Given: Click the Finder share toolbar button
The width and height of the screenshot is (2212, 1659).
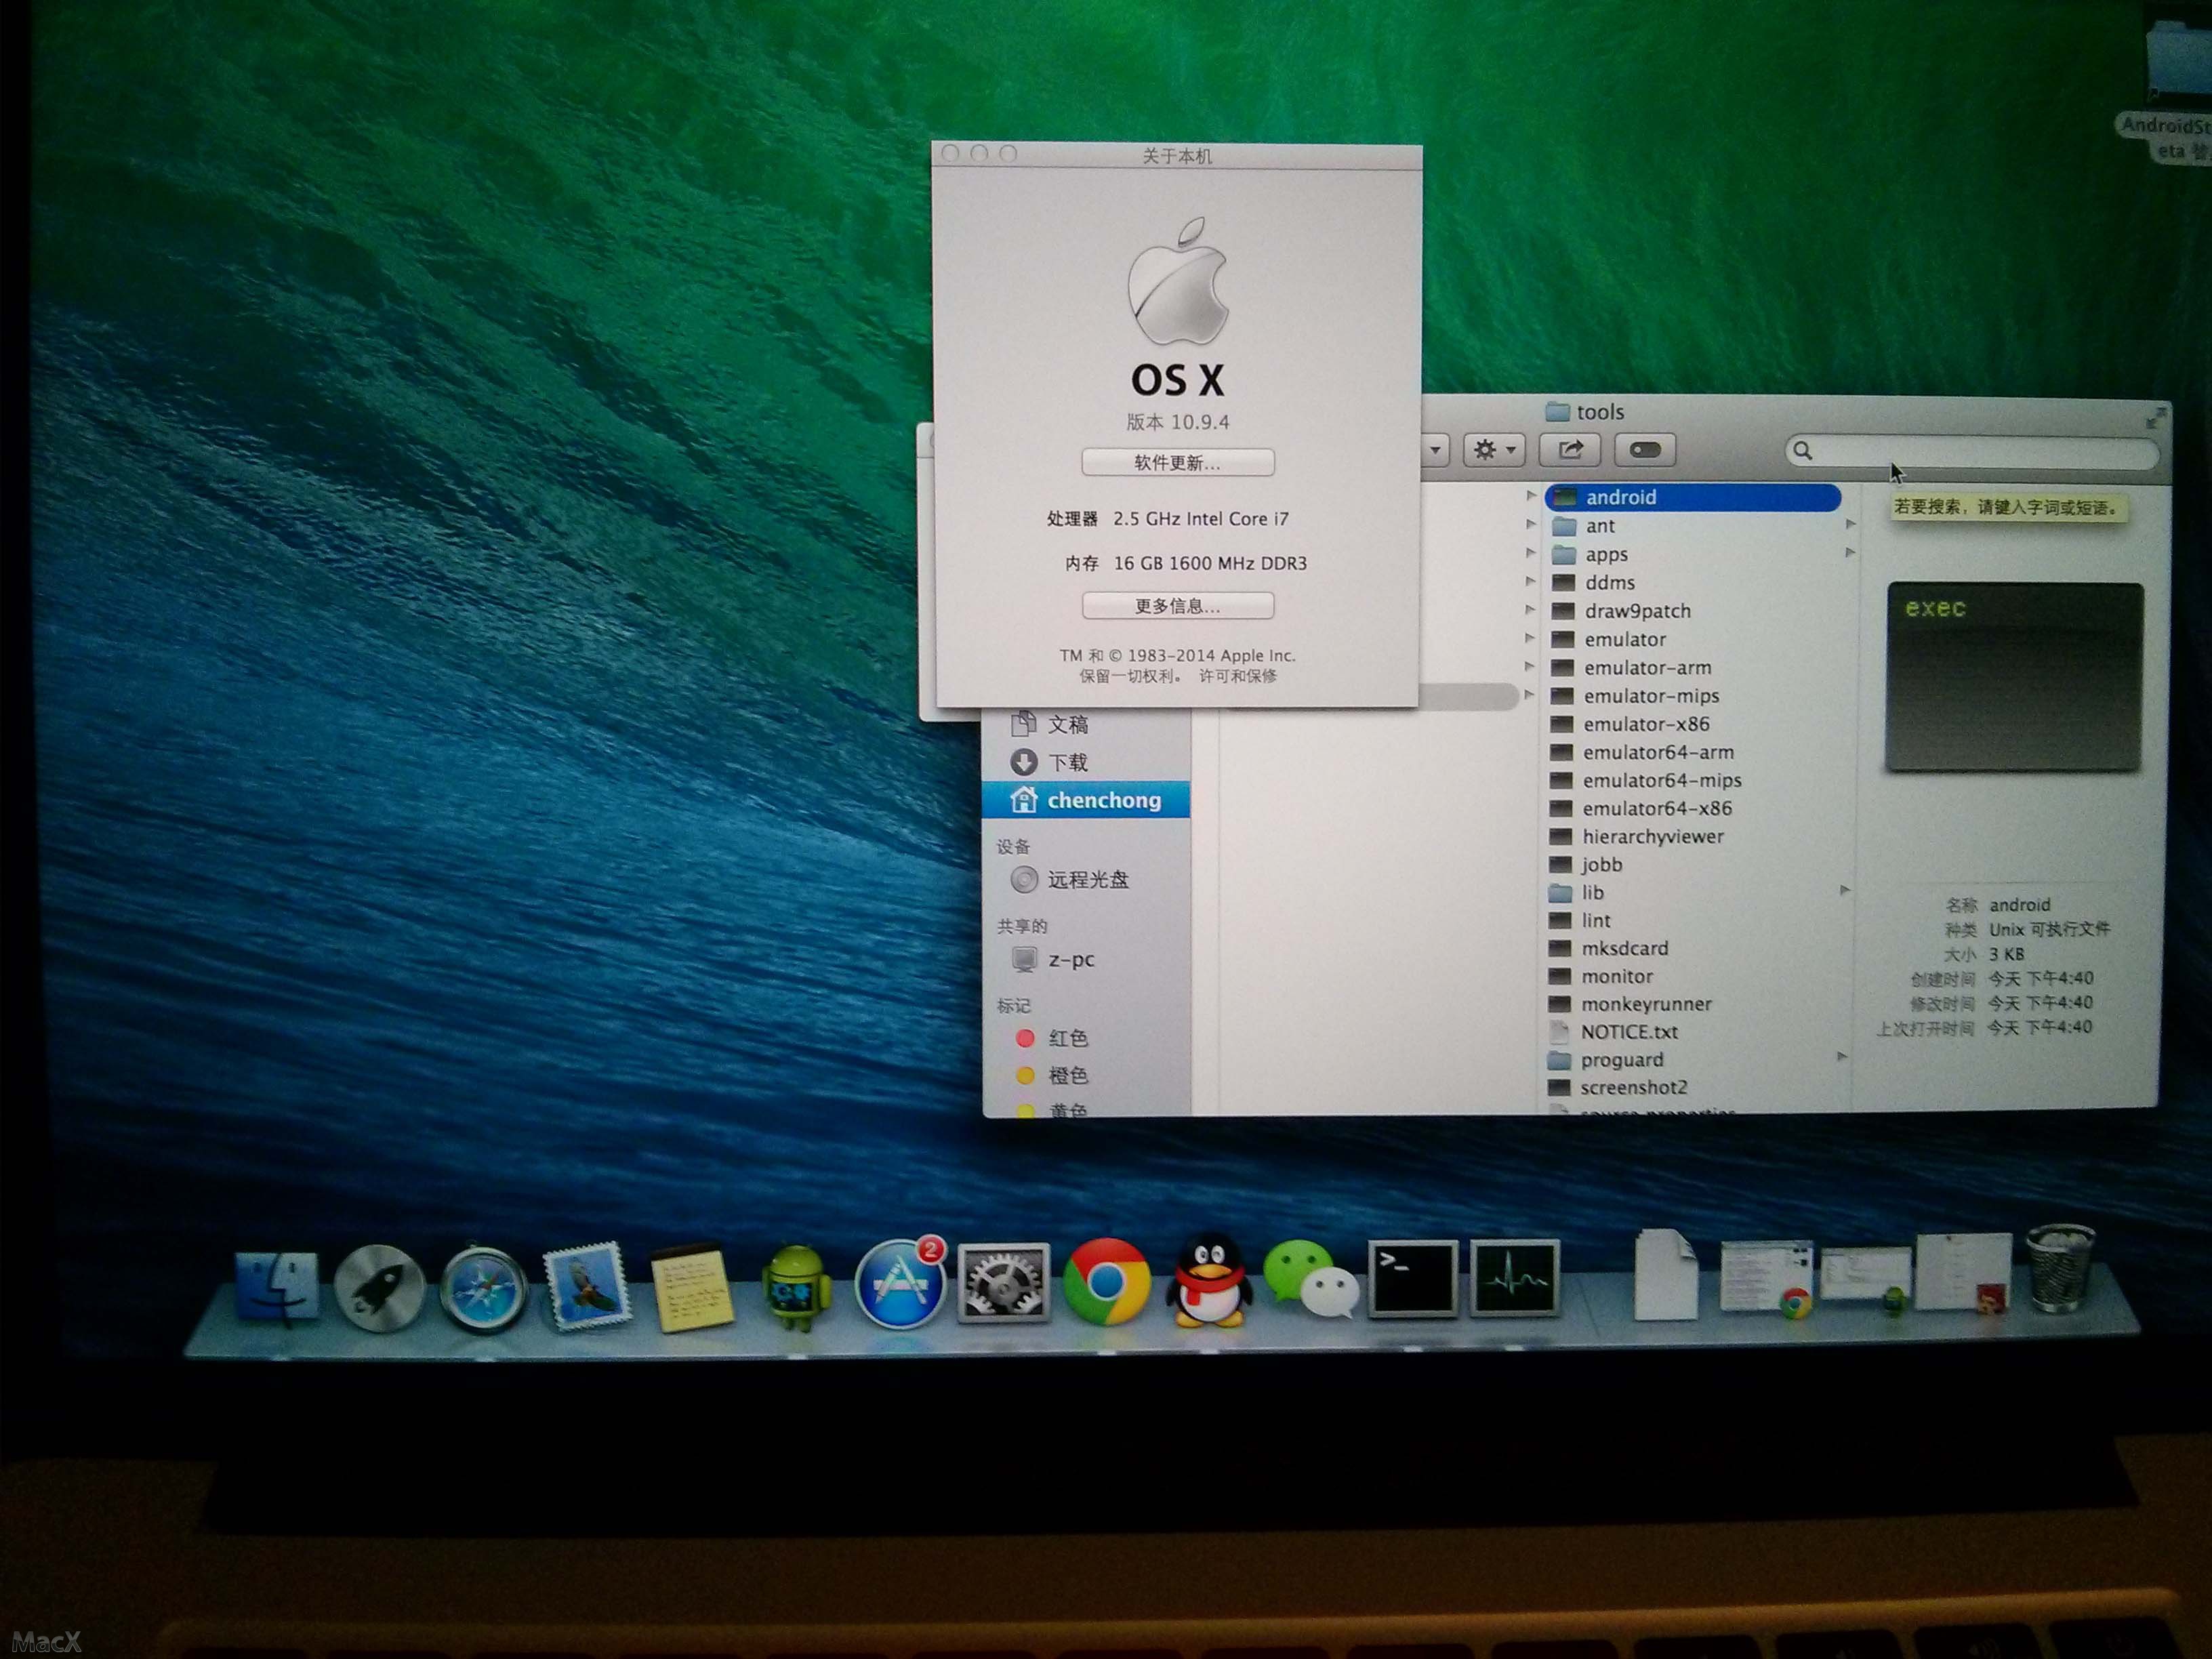Looking at the screenshot, I should [1571, 450].
